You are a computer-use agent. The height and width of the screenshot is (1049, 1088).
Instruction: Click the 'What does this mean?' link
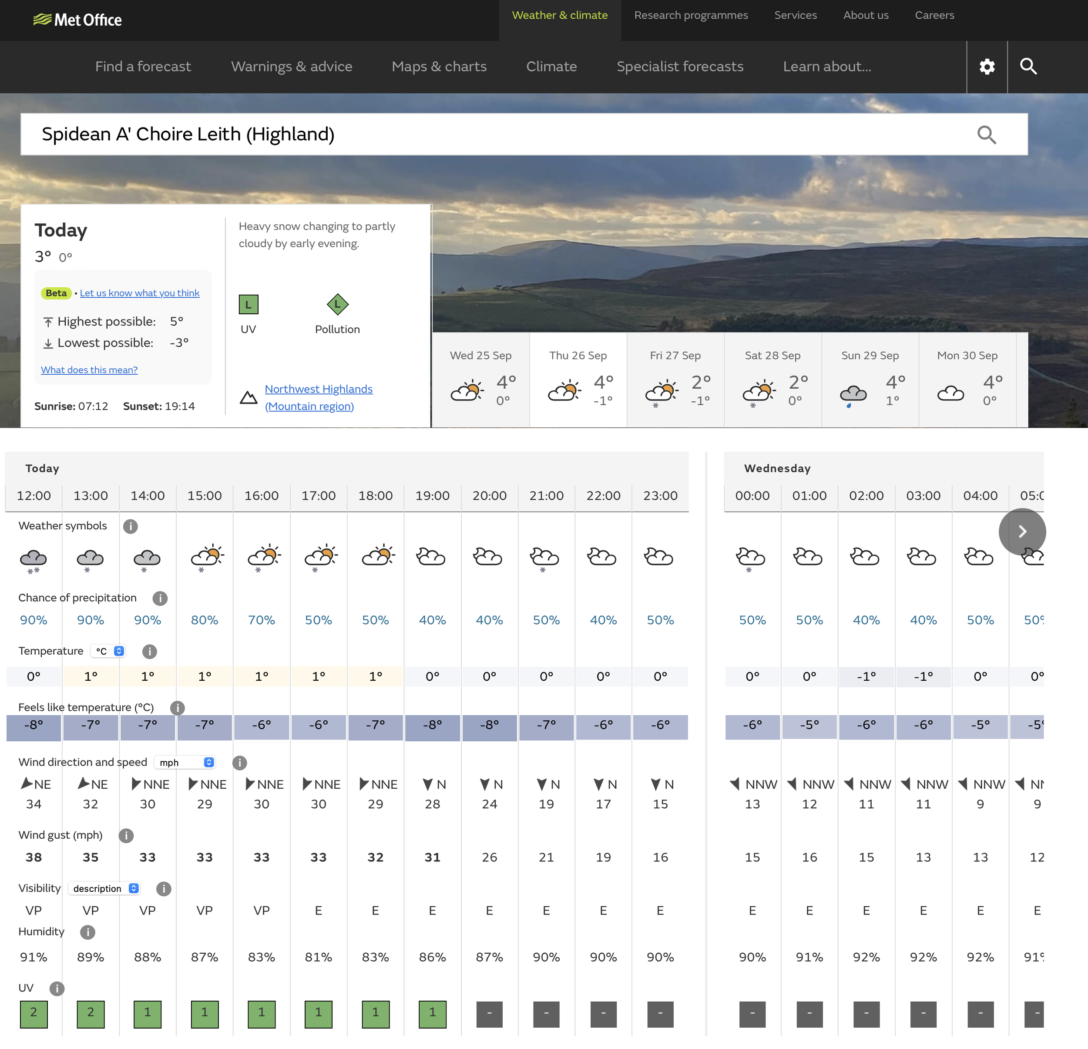click(89, 370)
